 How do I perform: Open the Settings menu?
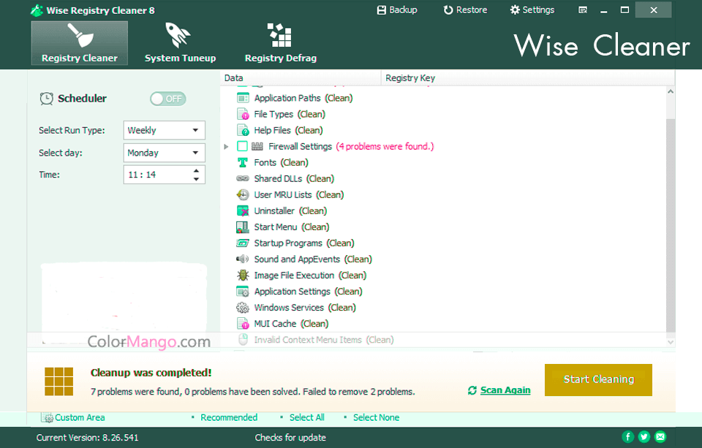(532, 10)
